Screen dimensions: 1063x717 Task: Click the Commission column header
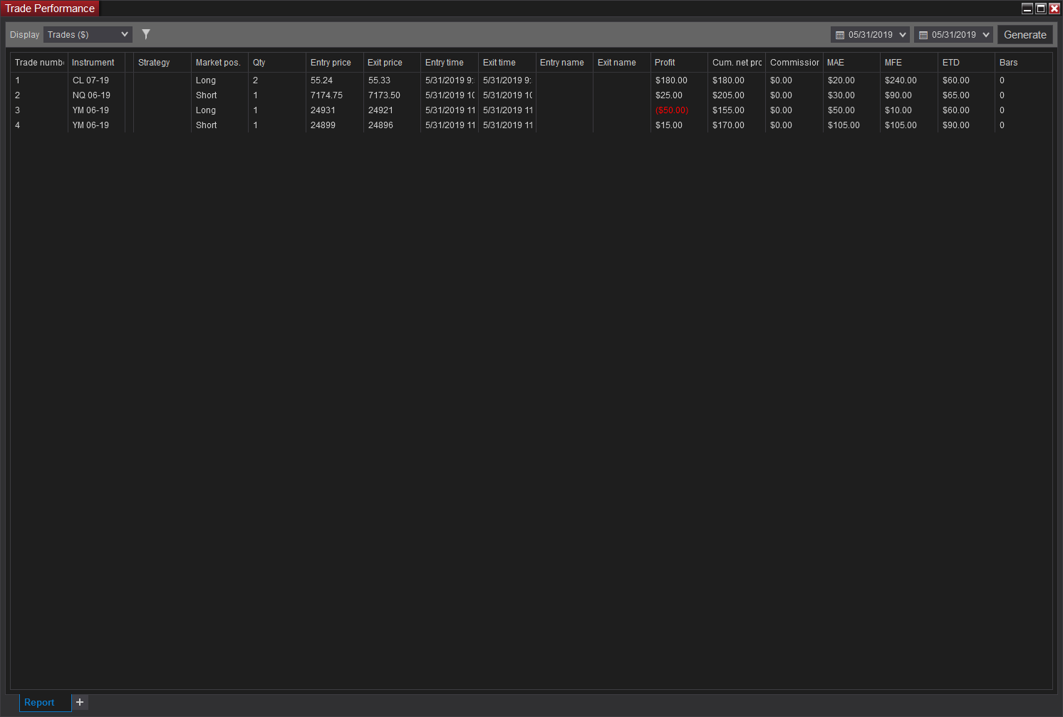pos(794,63)
